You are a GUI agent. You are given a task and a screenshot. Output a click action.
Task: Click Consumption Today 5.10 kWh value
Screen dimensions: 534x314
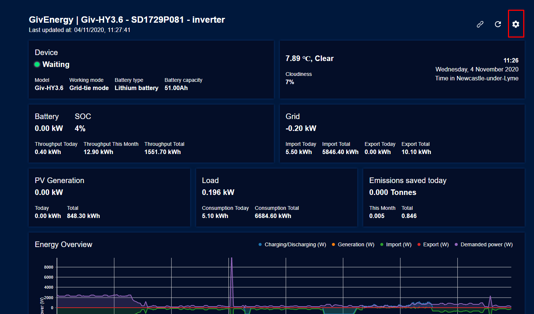(x=215, y=216)
